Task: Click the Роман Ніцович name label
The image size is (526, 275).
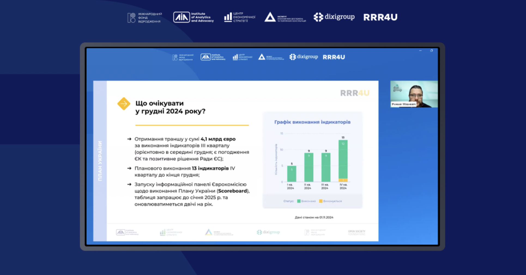Action: pos(403,104)
